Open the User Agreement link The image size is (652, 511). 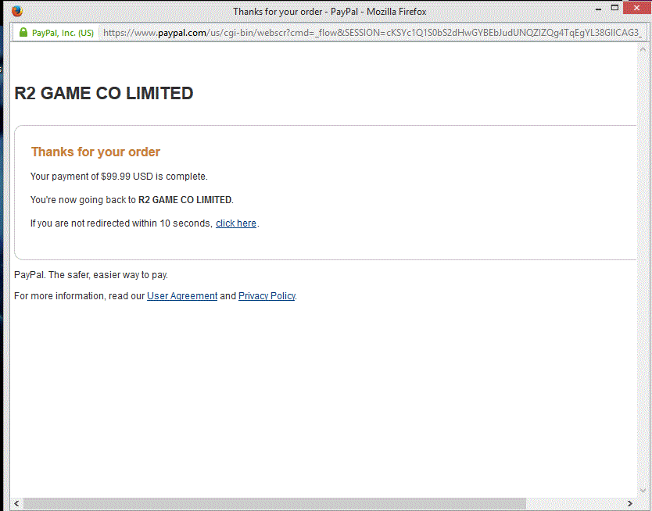pos(182,296)
